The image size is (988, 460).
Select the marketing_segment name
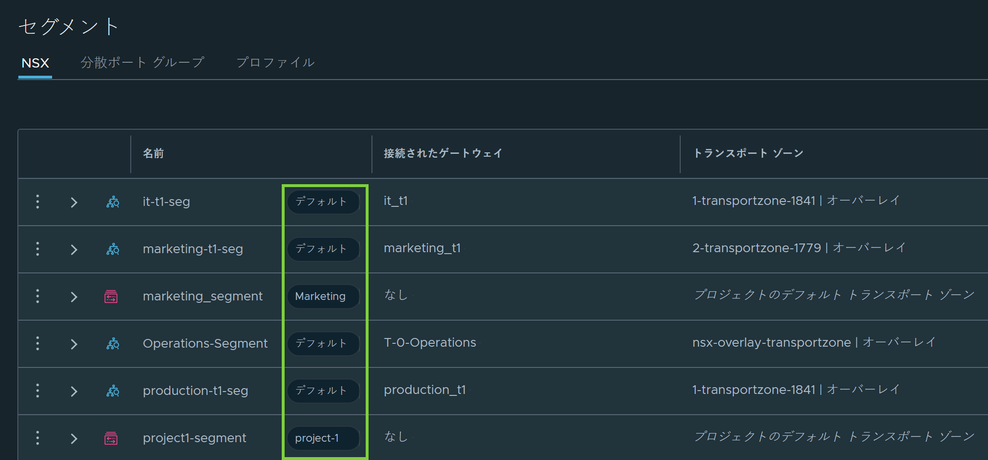pos(203,296)
